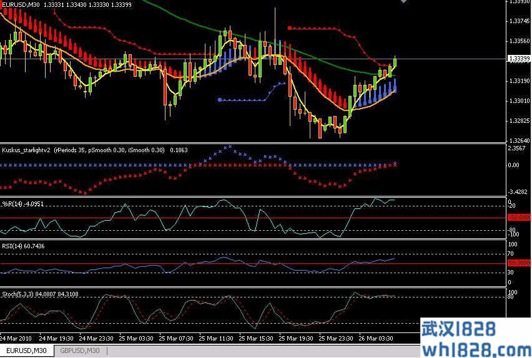The height and width of the screenshot is (358, 532).
Task: Click the red -50.0000 level label
Action: click(x=519, y=218)
